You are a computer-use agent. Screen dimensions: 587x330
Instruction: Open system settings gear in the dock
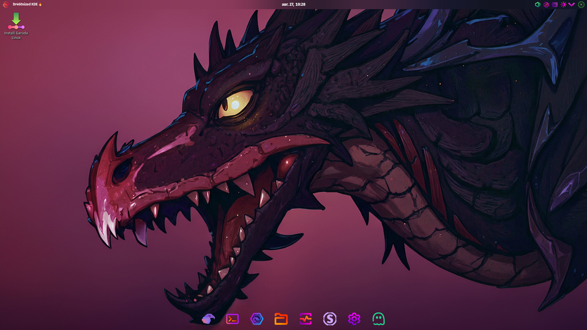[x=354, y=319]
